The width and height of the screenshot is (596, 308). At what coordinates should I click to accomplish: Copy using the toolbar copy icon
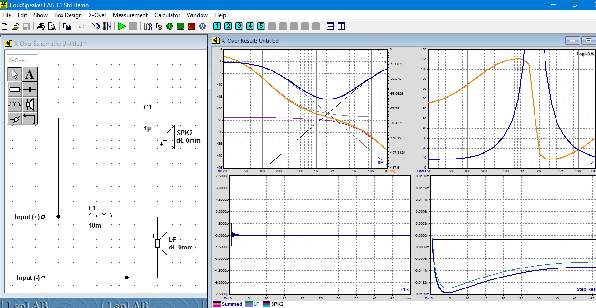point(67,26)
